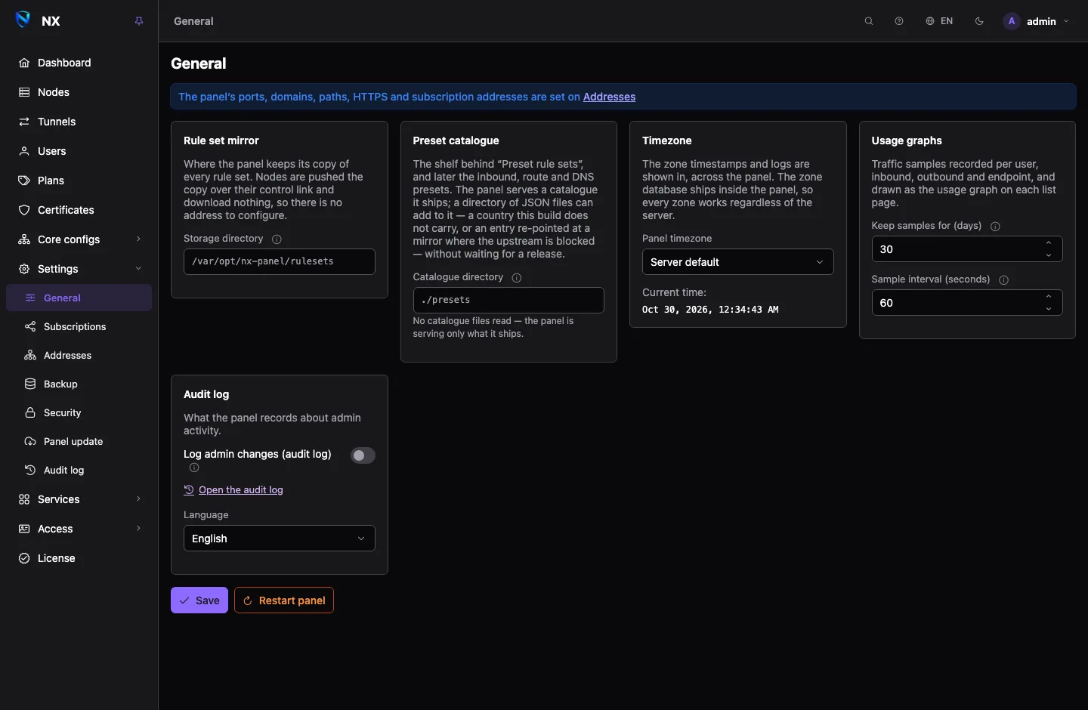Click the Core configs icon
This screenshot has height=710, width=1088.
pos(24,239)
